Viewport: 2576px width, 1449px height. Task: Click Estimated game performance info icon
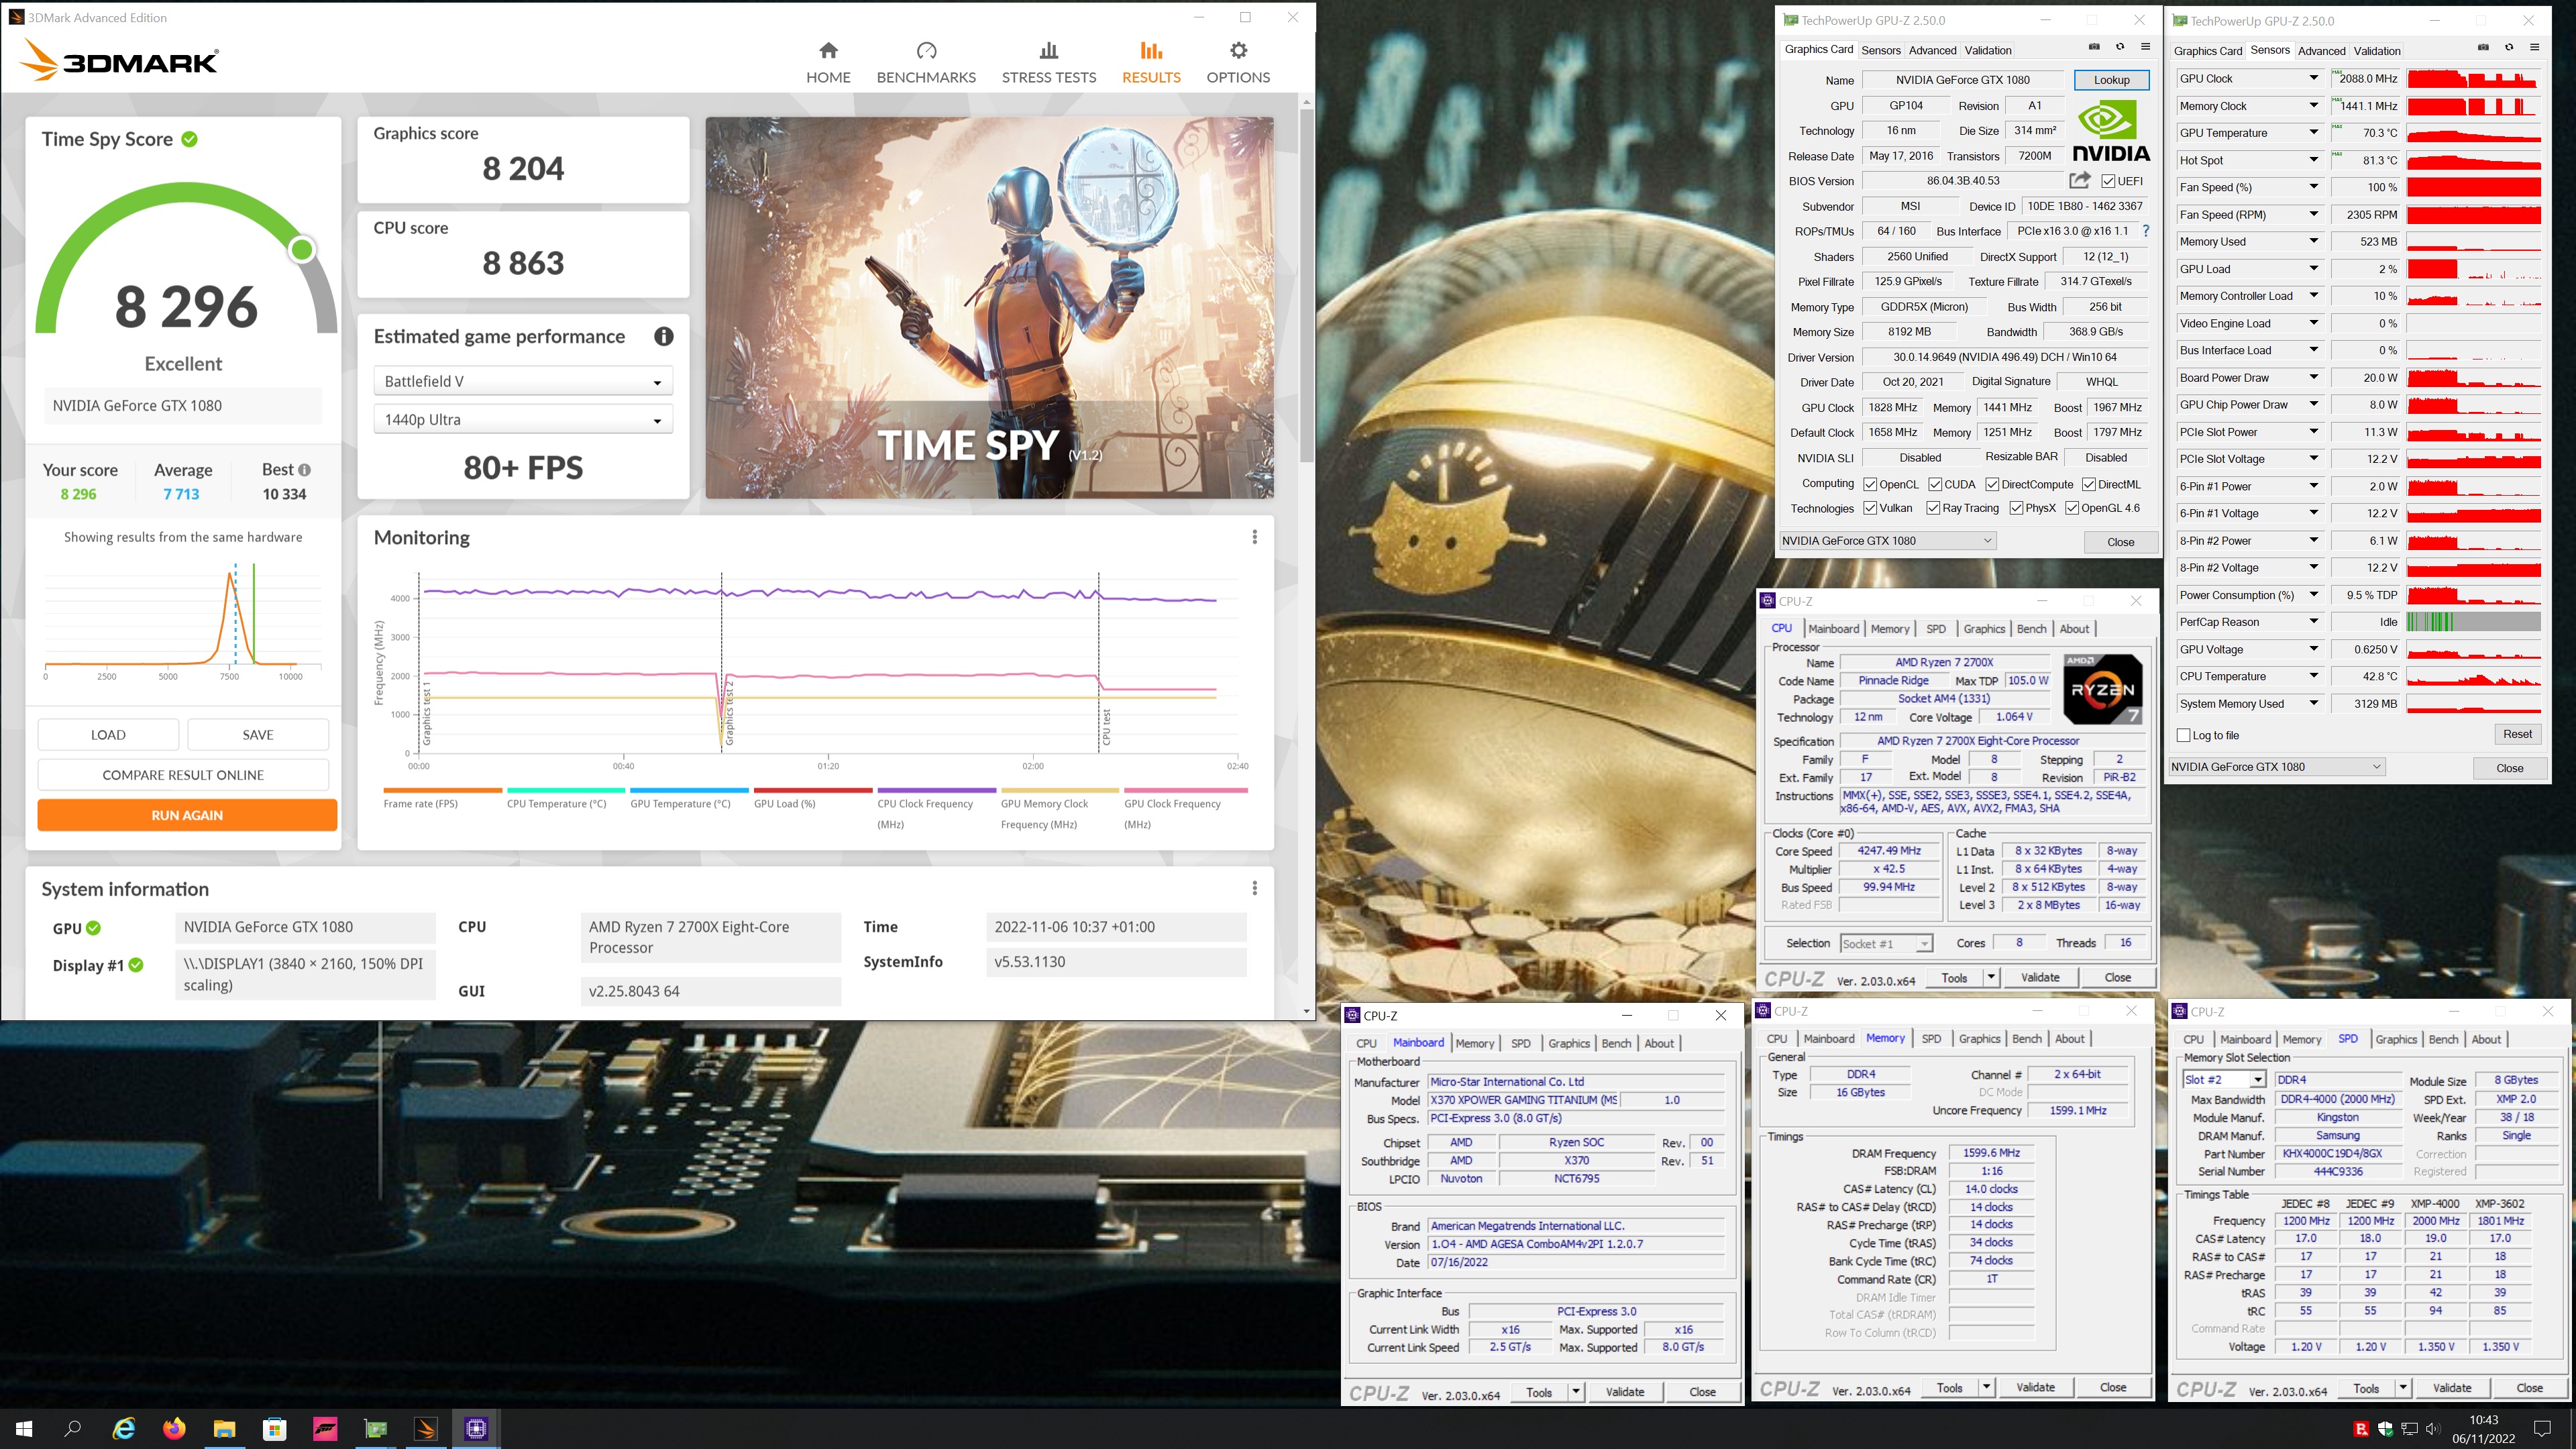663,337
